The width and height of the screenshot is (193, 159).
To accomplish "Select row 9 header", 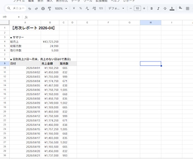I will [5, 64].
